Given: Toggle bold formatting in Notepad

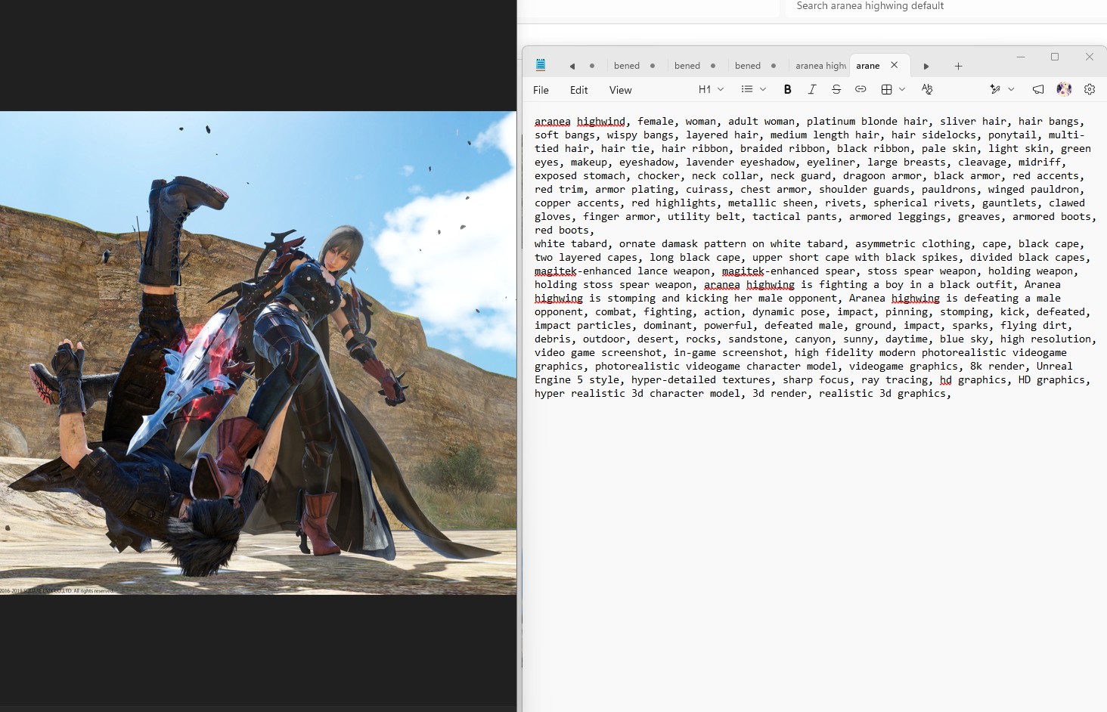Looking at the screenshot, I should click(787, 89).
